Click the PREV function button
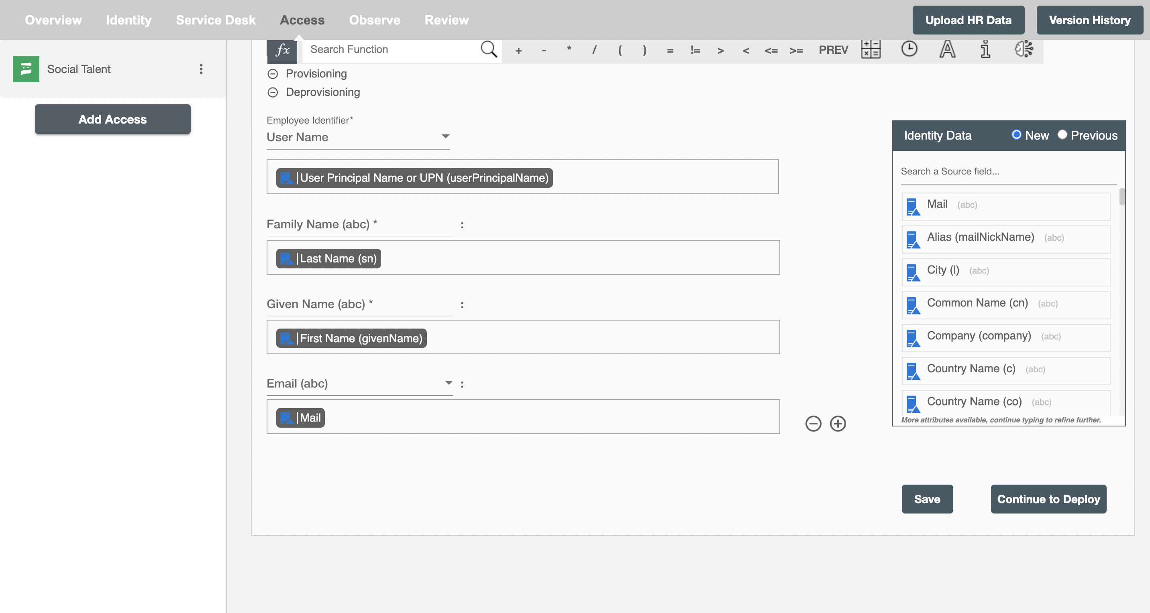The height and width of the screenshot is (613, 1150). 834,50
